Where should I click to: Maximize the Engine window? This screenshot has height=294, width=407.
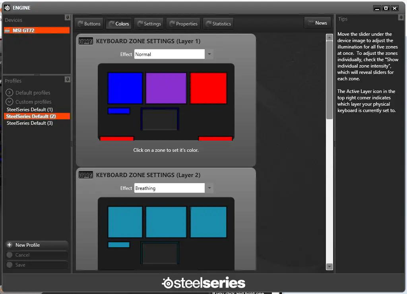[x=386, y=8]
